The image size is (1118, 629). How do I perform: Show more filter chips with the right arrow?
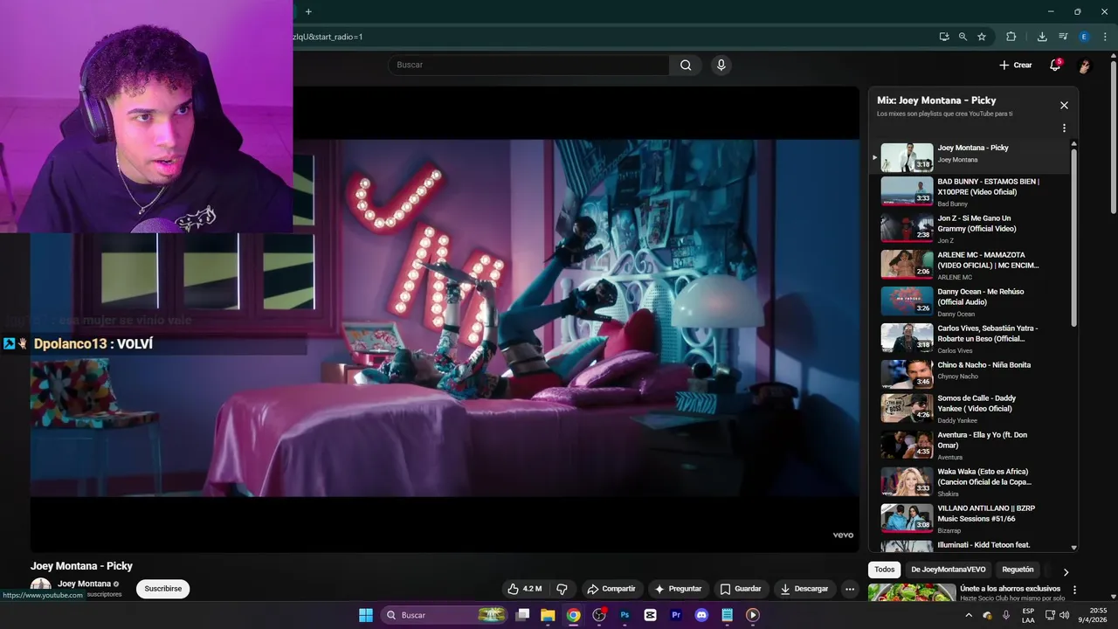tap(1066, 571)
